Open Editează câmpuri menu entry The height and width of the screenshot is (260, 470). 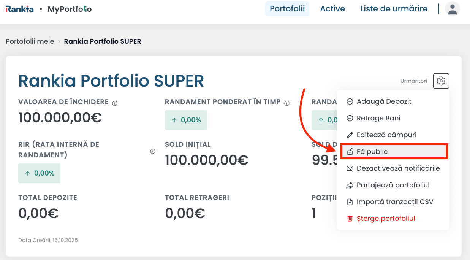point(386,135)
